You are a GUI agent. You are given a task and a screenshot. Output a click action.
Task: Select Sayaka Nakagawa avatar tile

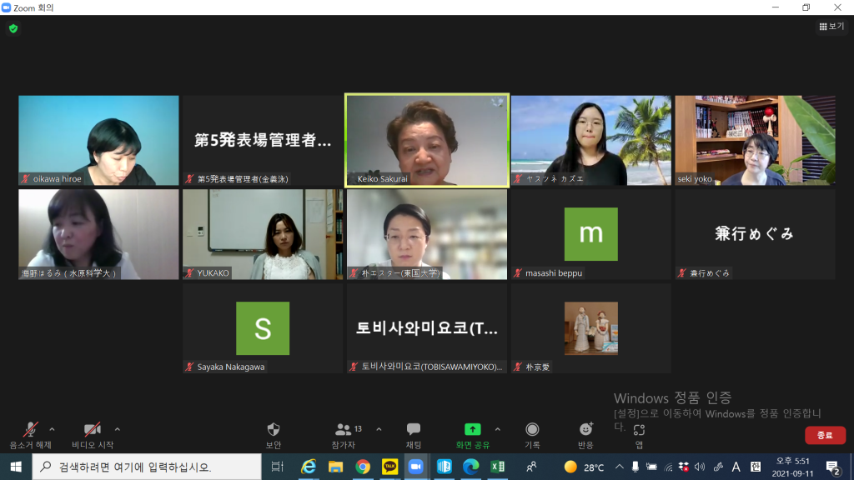coord(263,328)
